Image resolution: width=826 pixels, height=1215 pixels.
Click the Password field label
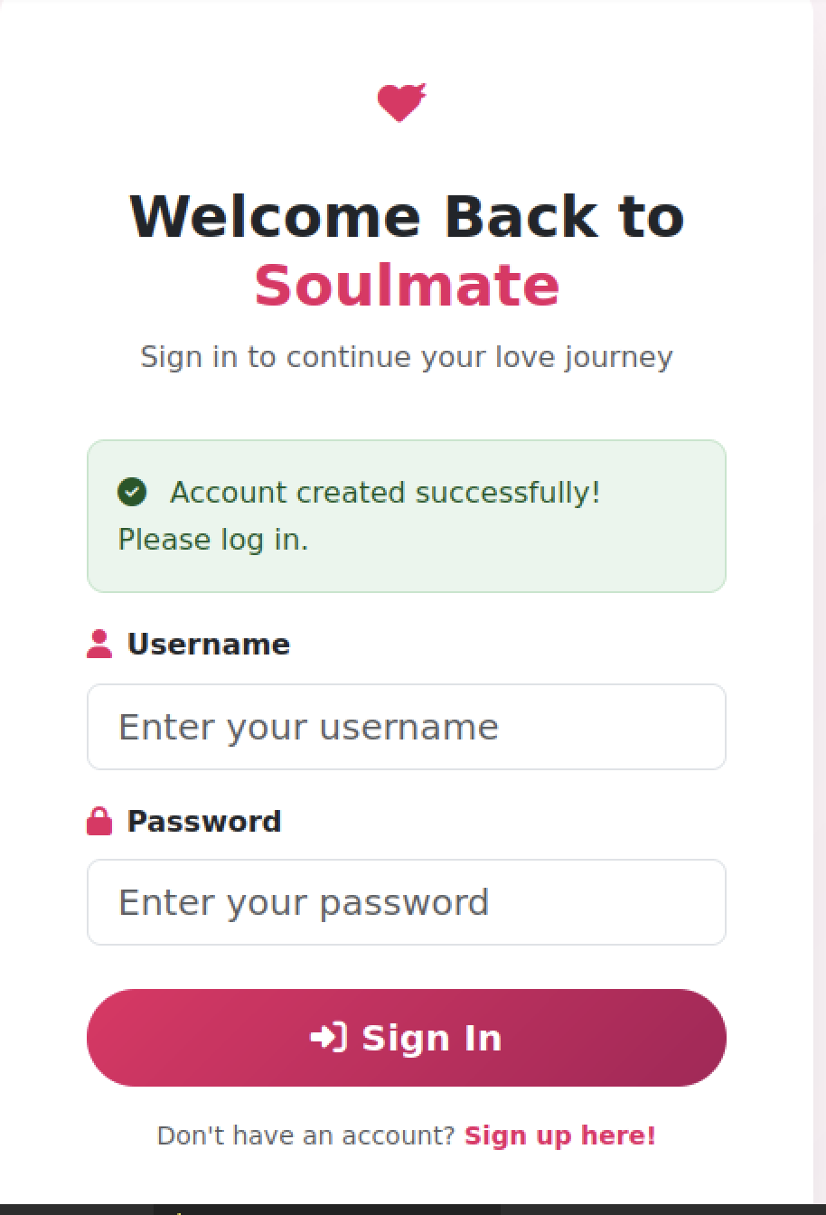(x=204, y=821)
